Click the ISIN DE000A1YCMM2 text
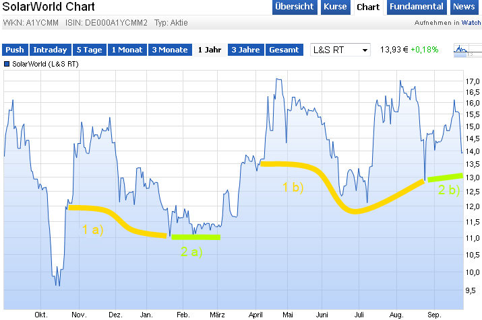Screen dimensions: 482x320 107,23
